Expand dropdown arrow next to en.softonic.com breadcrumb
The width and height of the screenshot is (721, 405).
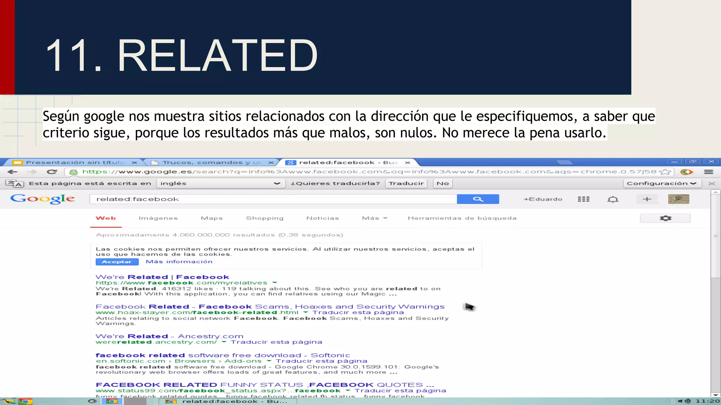tap(269, 361)
